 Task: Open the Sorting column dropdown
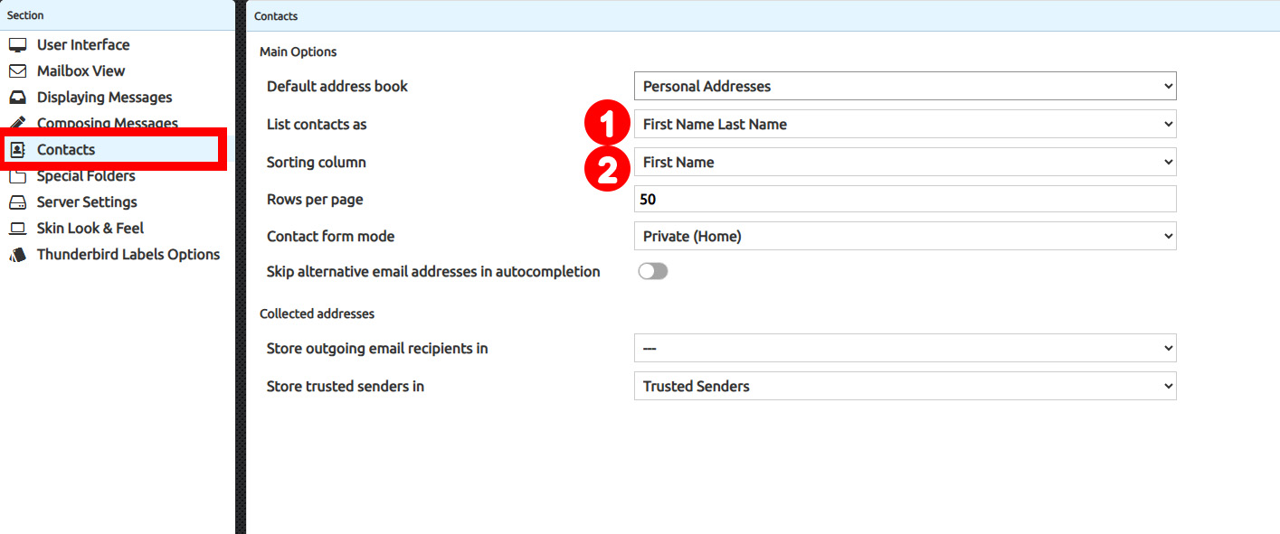905,163
